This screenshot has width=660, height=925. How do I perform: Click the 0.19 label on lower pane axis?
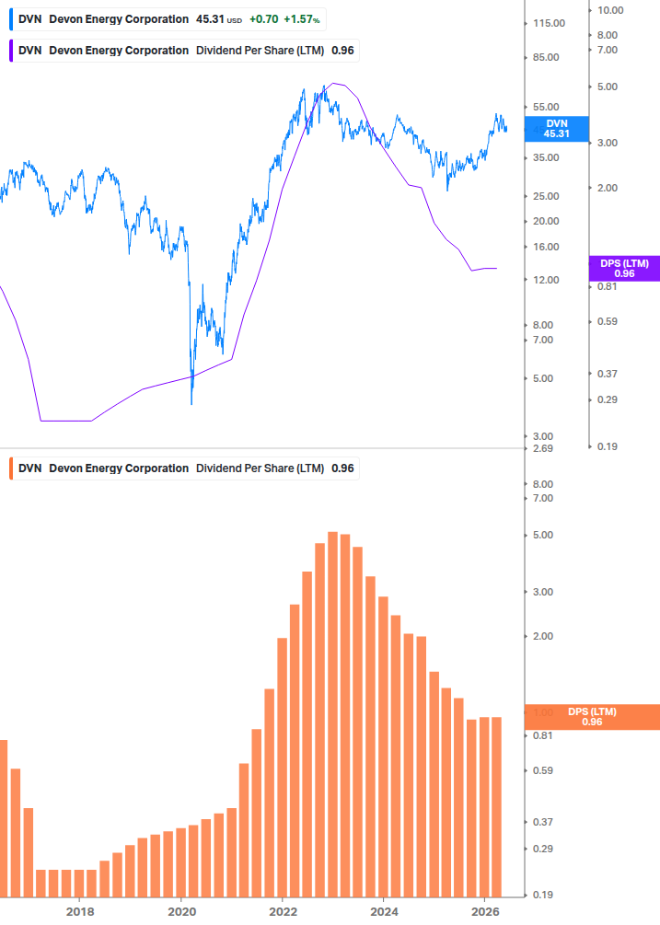(543, 895)
